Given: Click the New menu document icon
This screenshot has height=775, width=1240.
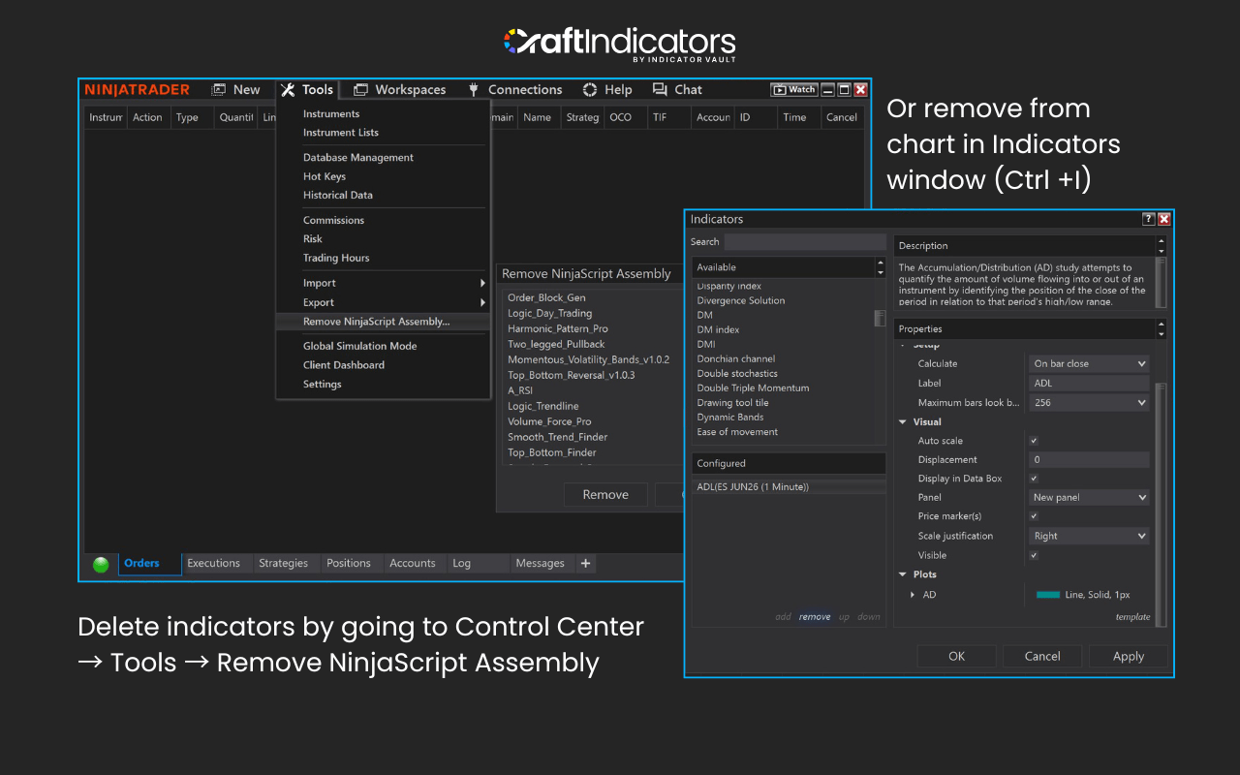Looking at the screenshot, I should pos(219,89).
